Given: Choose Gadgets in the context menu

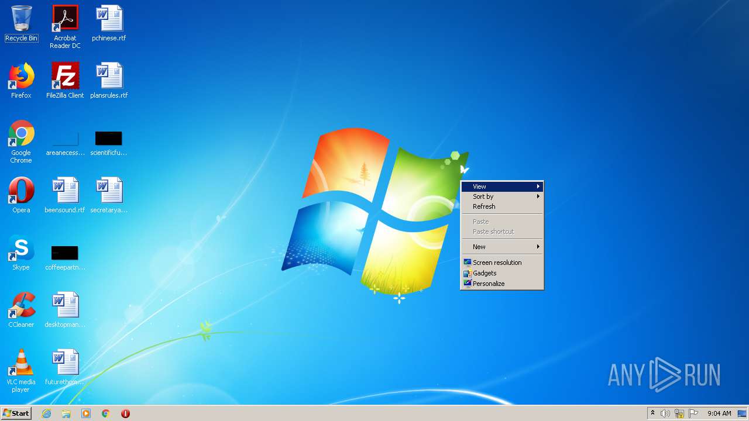Looking at the screenshot, I should pyautogui.click(x=502, y=273).
